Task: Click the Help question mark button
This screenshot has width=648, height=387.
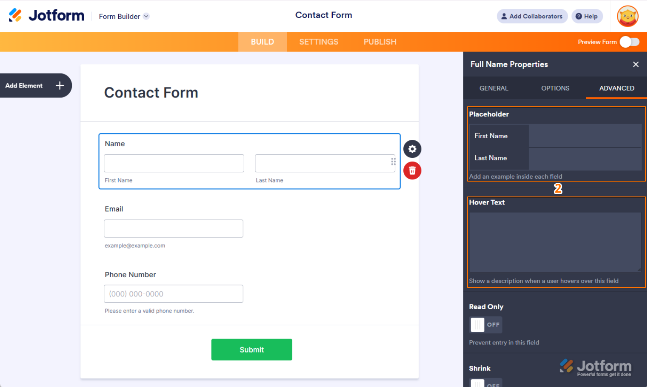Action: click(587, 16)
